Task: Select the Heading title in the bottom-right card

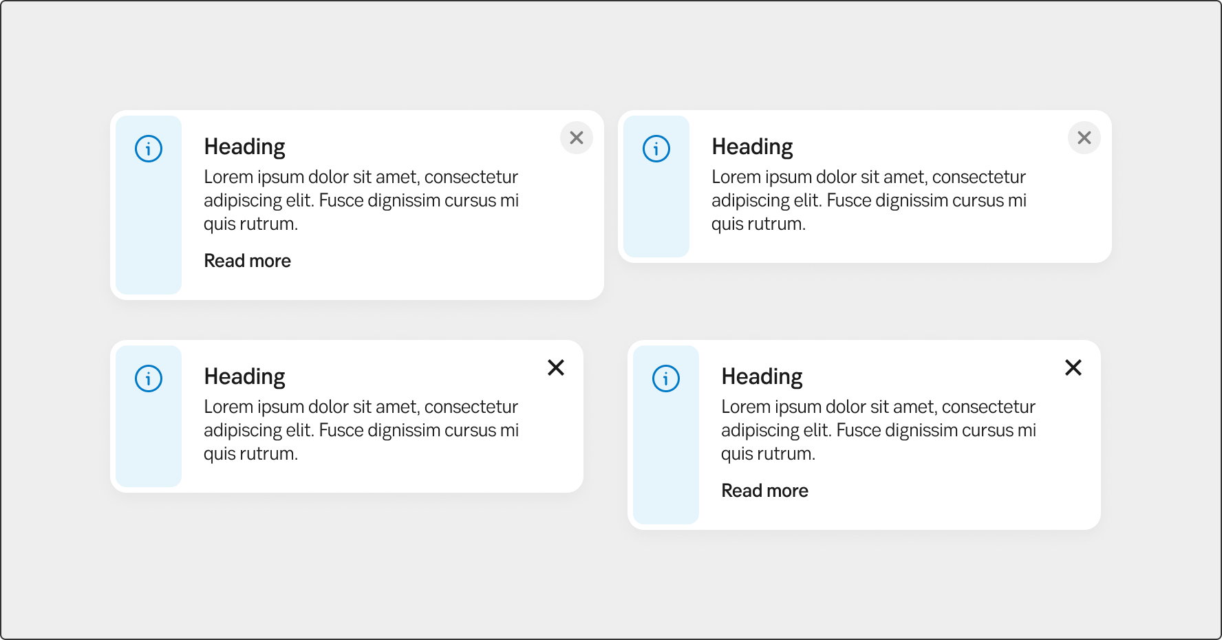Action: (762, 377)
